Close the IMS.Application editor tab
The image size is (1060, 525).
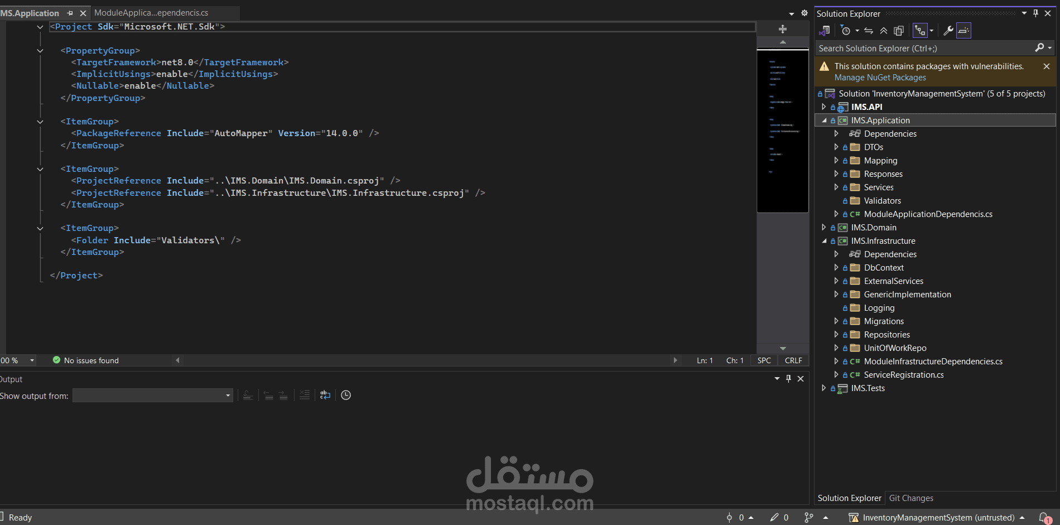[83, 13]
